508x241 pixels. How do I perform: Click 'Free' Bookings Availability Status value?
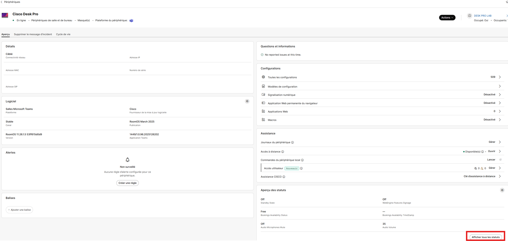(263, 212)
